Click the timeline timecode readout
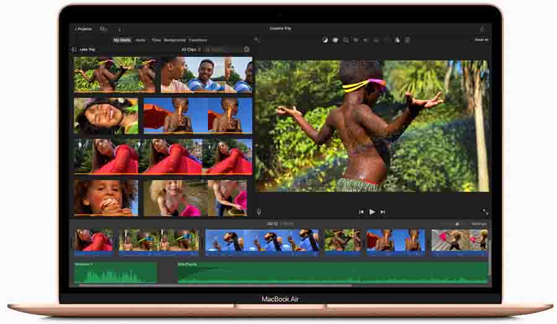Image resolution: width=557 pixels, height=324 pixels. point(280,224)
